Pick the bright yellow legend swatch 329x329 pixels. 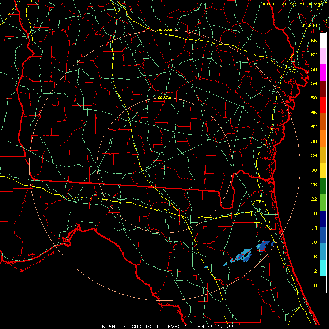[323, 170]
